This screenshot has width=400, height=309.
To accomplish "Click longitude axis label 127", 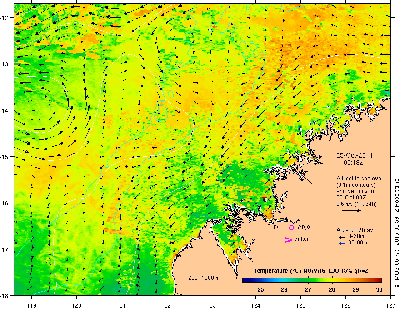I will [390, 306].
